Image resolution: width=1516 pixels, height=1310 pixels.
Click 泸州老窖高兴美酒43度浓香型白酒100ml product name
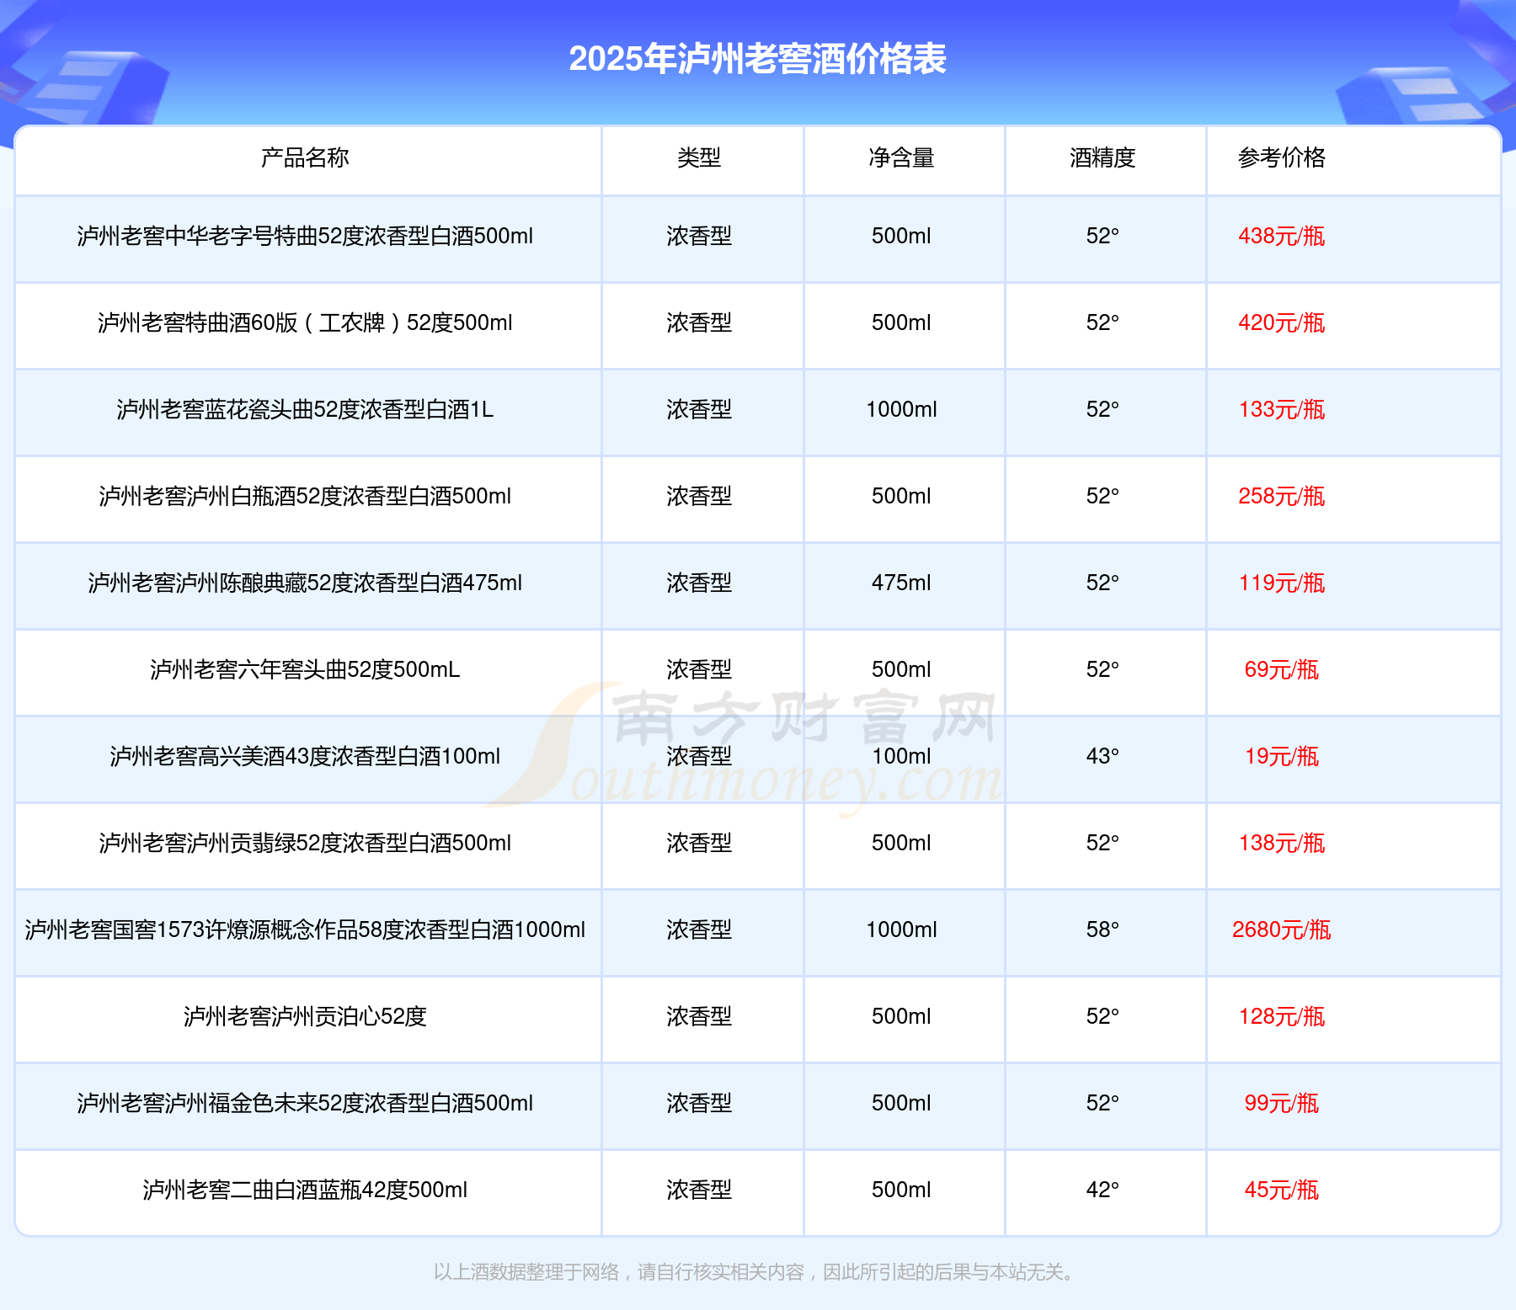(305, 756)
